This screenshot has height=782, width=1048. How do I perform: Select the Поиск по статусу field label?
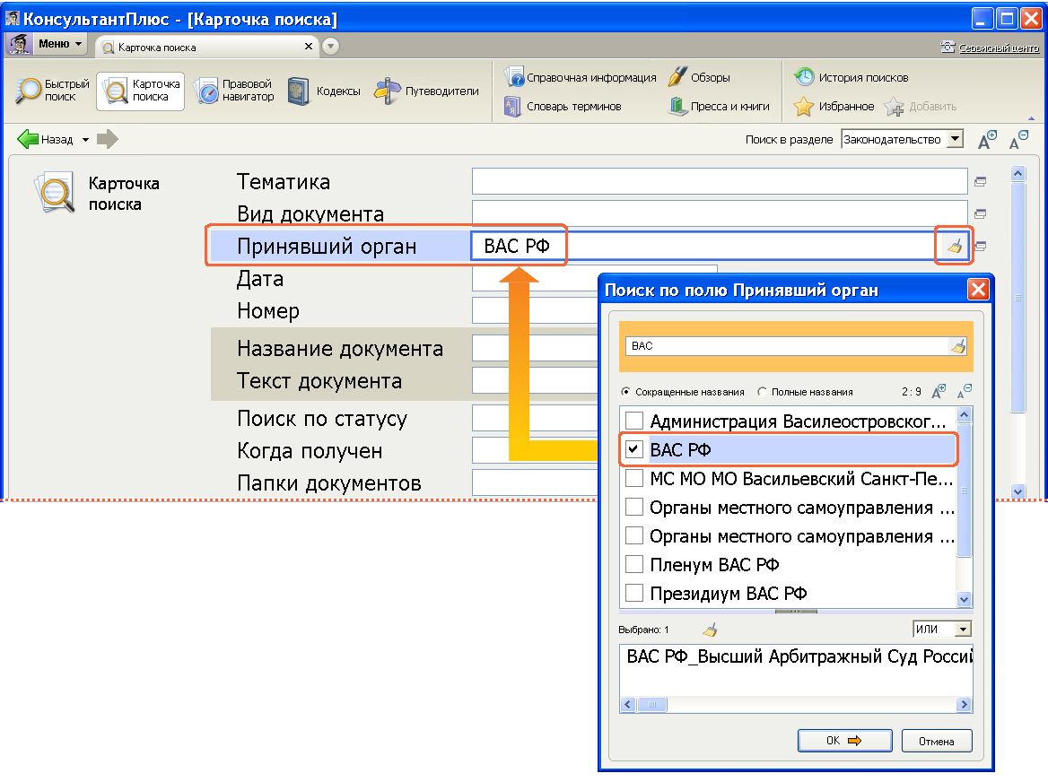coord(322,418)
